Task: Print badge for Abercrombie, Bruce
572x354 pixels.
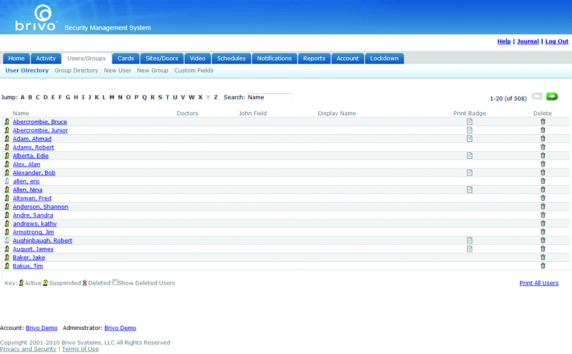Action: (470, 121)
